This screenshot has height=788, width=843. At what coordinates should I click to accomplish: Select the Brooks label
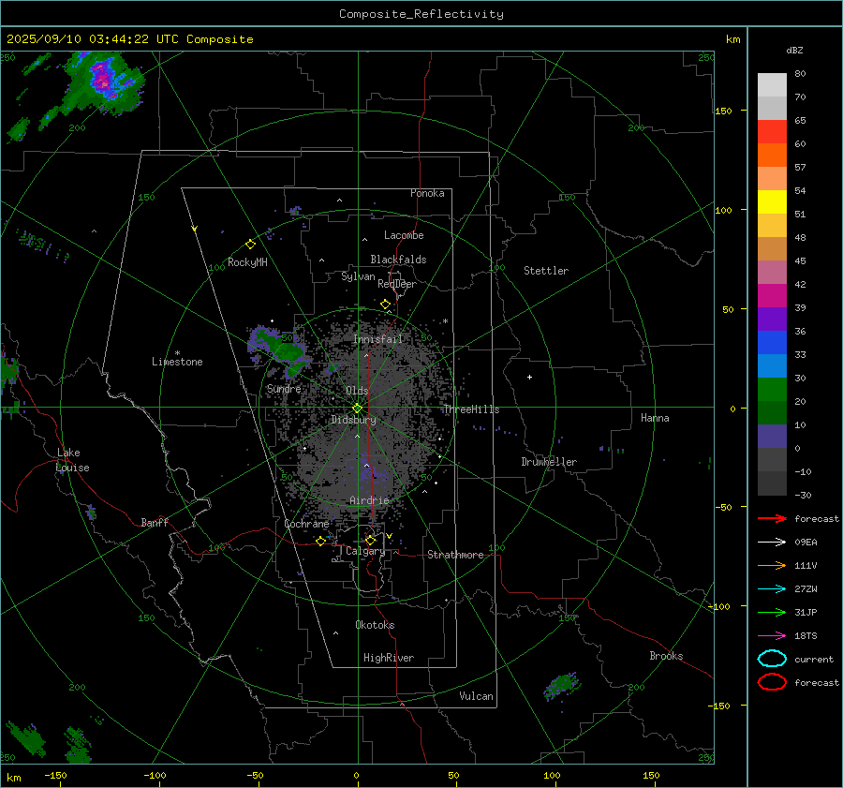click(x=666, y=656)
